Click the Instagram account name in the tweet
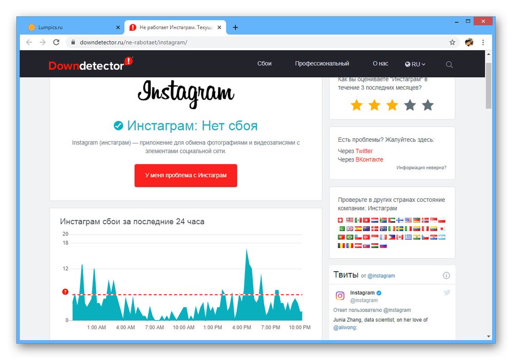 [362, 293]
